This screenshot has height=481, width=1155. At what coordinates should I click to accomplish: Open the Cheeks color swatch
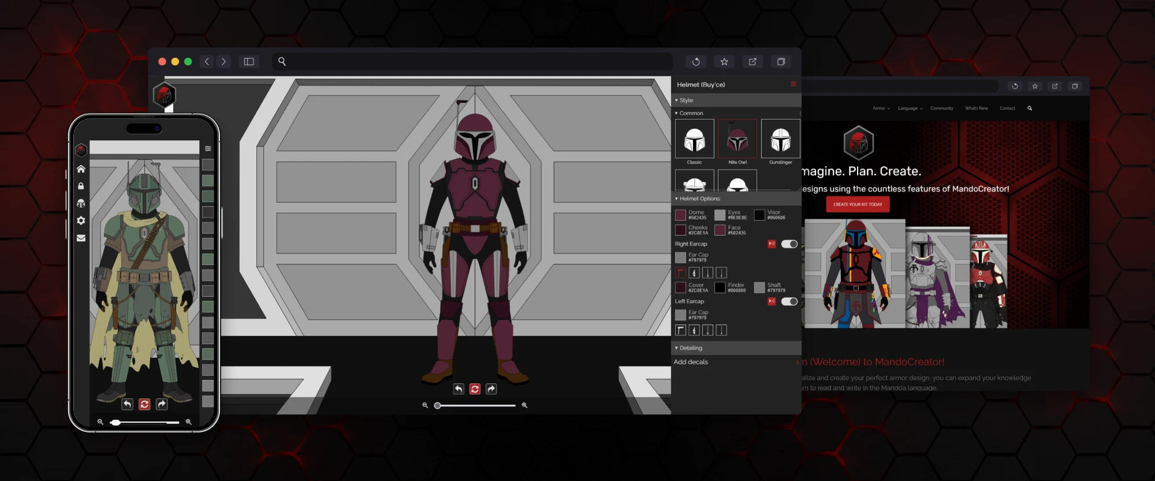681,230
